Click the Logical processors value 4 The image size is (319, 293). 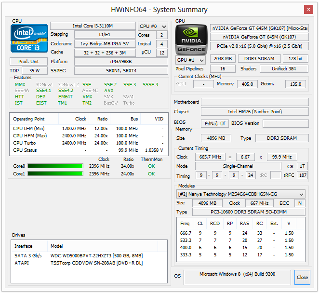click(x=162, y=44)
